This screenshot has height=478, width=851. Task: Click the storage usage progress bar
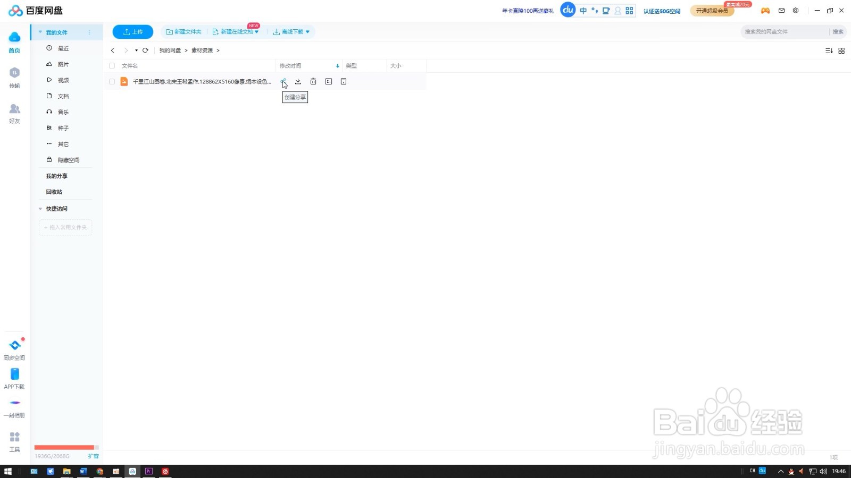(x=66, y=447)
